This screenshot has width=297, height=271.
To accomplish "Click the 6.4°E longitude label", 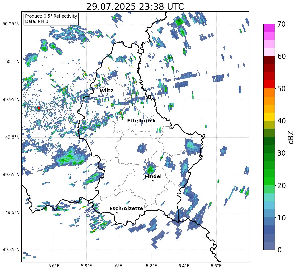I will [184, 266].
